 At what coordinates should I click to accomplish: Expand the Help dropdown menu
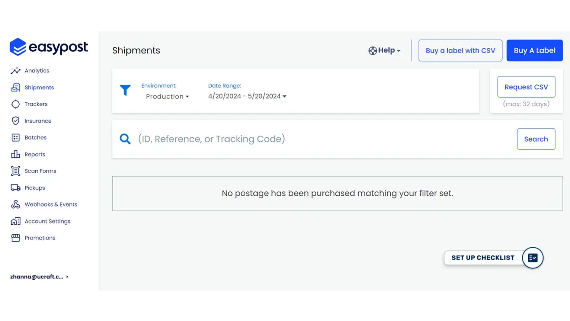pos(384,51)
